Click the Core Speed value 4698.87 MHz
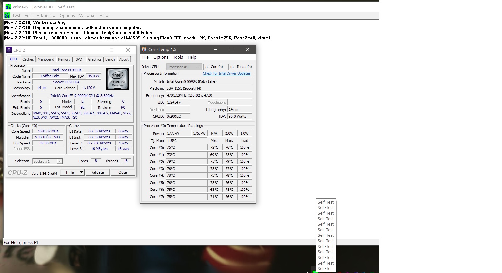Viewport: 502px width, 273px height. coord(48,131)
